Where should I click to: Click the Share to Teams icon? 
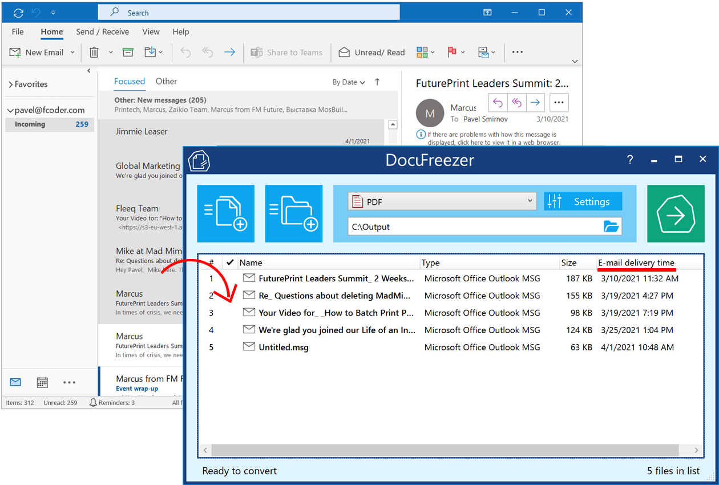(x=256, y=52)
